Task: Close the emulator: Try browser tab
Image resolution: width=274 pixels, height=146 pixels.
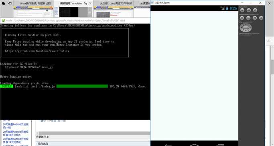Action: click(x=90, y=3)
